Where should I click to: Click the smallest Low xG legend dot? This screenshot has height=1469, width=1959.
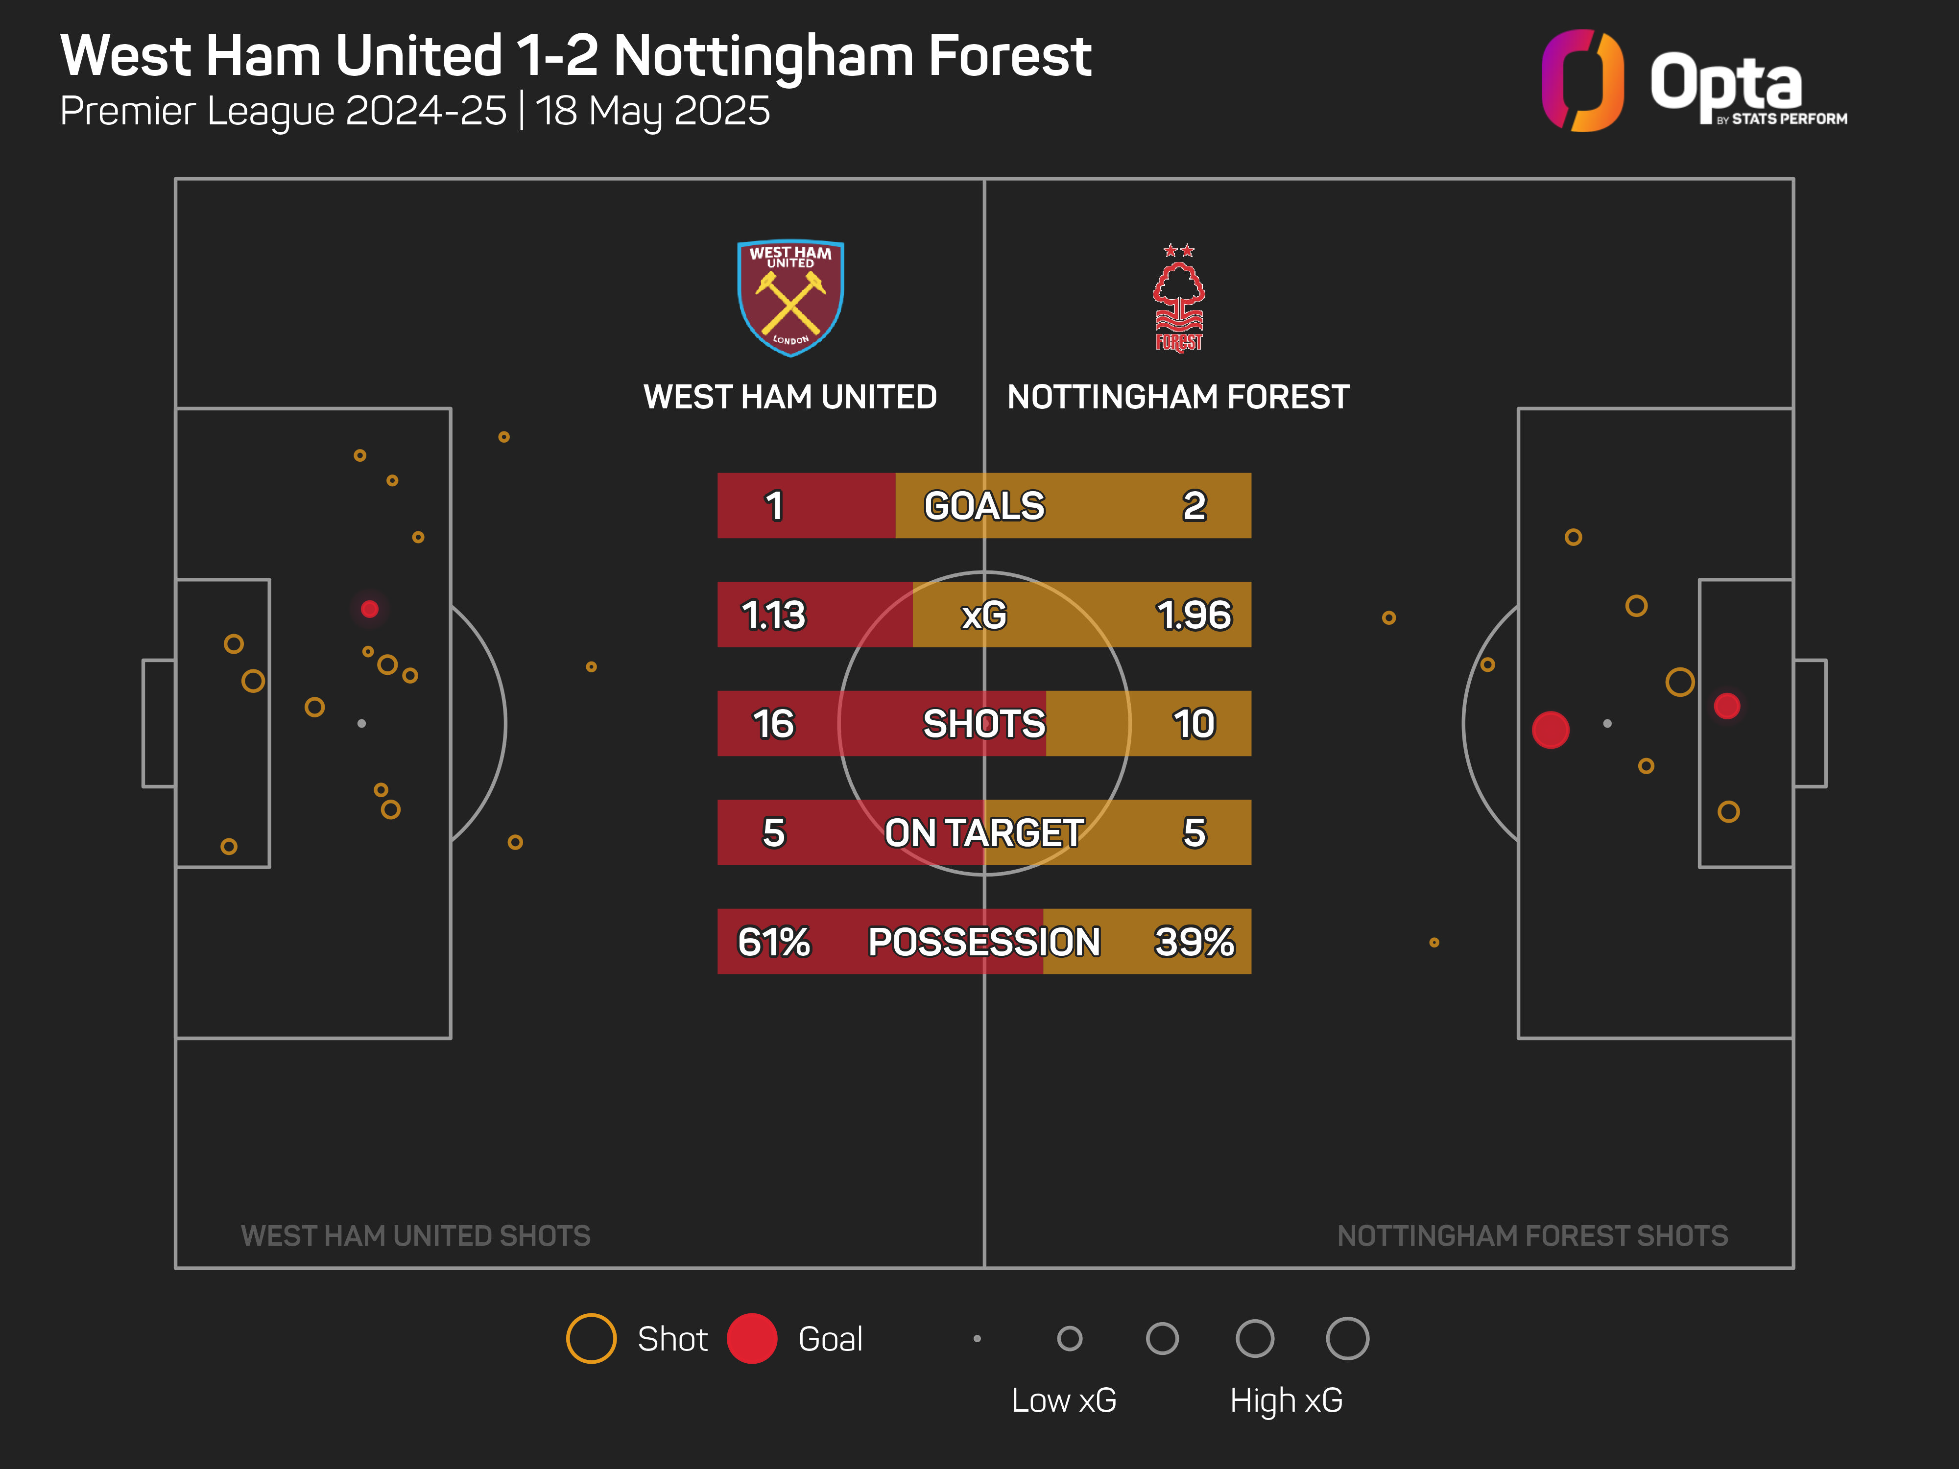(977, 1339)
